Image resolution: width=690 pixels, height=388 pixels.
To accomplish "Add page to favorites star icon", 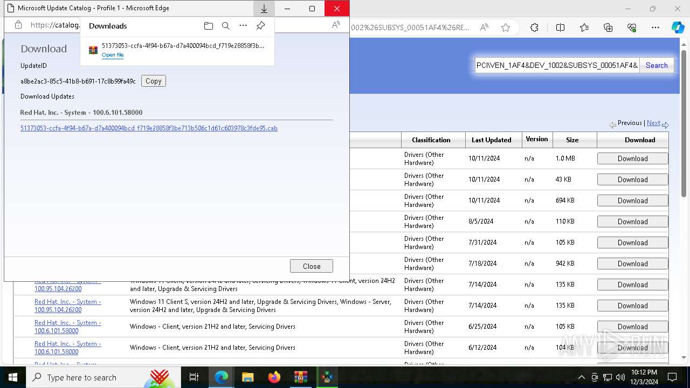I will coord(506,27).
